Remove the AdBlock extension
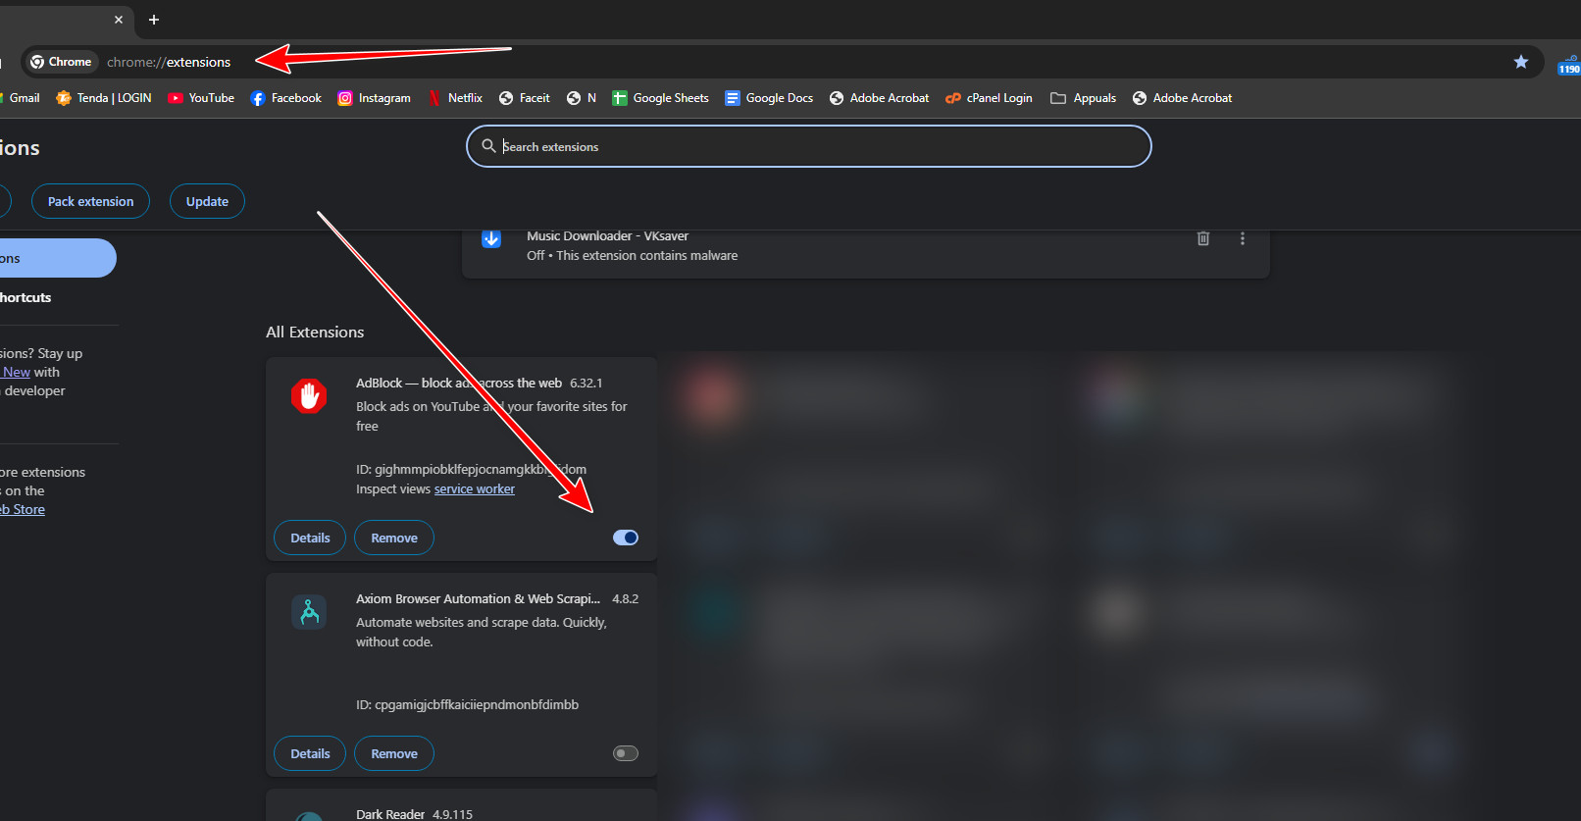Image resolution: width=1581 pixels, height=821 pixels. [x=394, y=538]
